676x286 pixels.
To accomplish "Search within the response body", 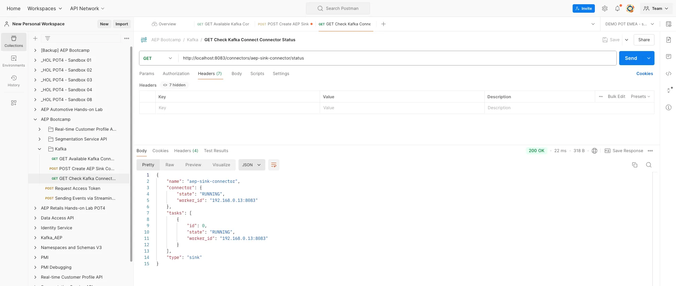I will (x=649, y=165).
